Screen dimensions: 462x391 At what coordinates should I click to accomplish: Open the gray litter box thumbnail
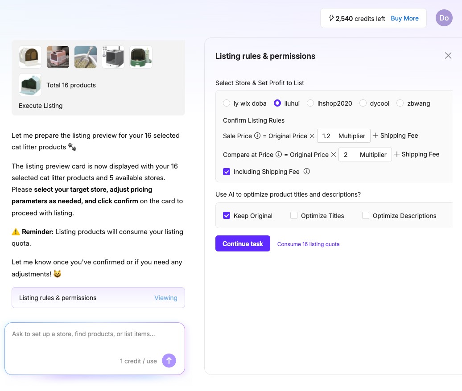(113, 57)
